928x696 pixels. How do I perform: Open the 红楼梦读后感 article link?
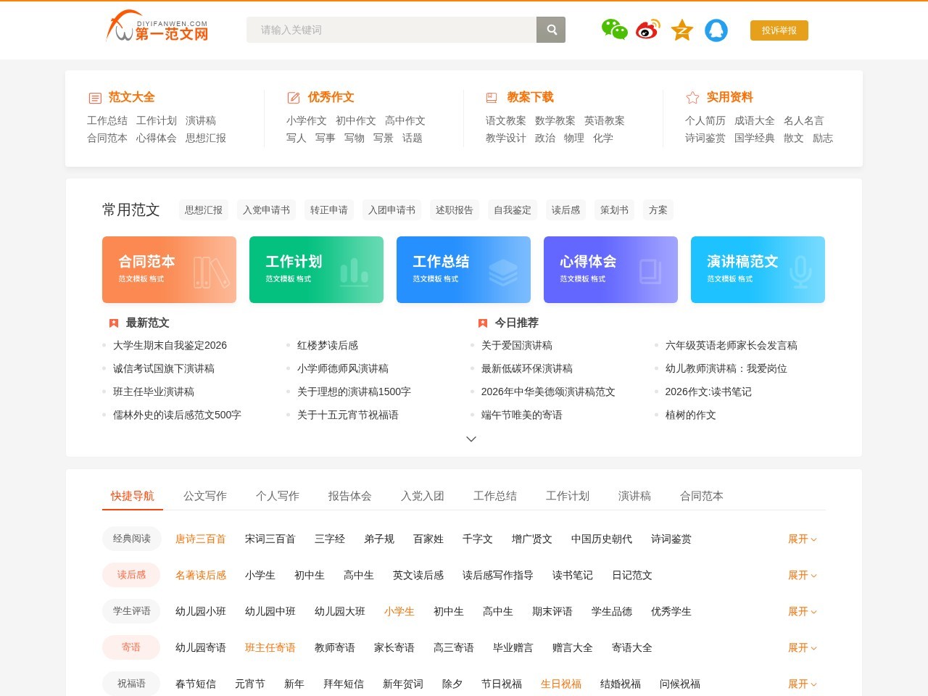point(328,345)
